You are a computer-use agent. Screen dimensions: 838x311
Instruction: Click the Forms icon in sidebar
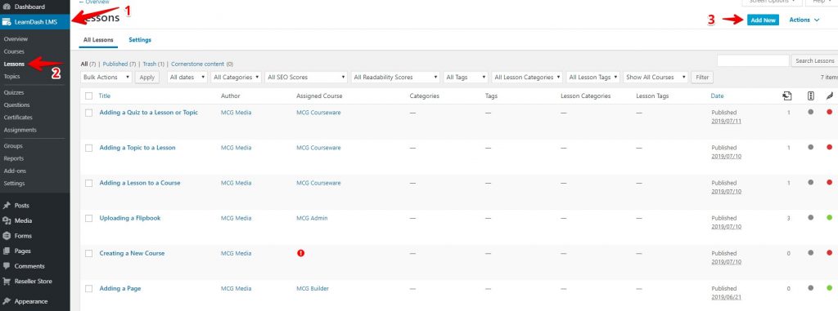click(7, 236)
